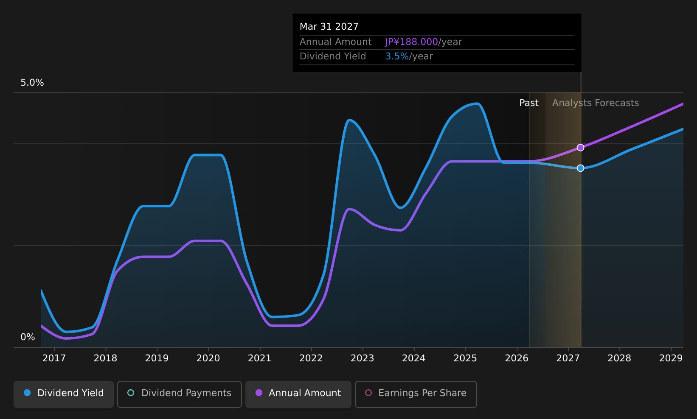697x419 pixels.
Task: Click the JP¥188.000/year tooltip value
Action: pos(424,42)
